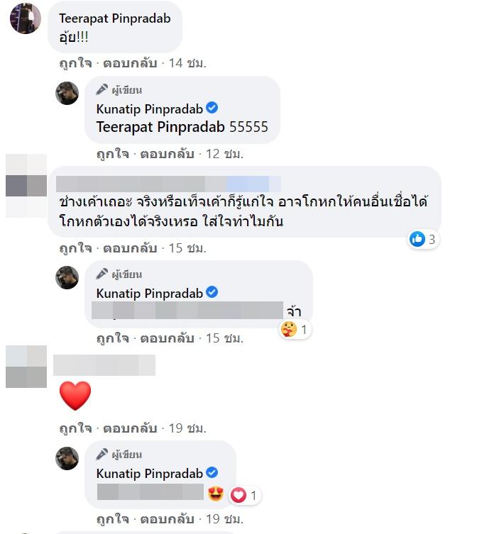Open Teerapat Pinpradab's profile picture
The width and height of the screenshot is (482, 534).
(26, 18)
